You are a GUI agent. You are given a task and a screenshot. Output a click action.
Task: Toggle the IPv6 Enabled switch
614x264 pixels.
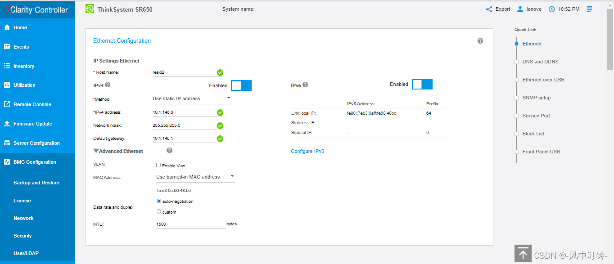422,84
